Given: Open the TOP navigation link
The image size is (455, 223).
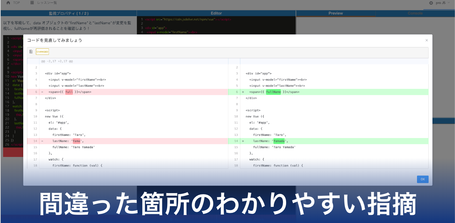Looking at the screenshot, I should coord(17,3).
